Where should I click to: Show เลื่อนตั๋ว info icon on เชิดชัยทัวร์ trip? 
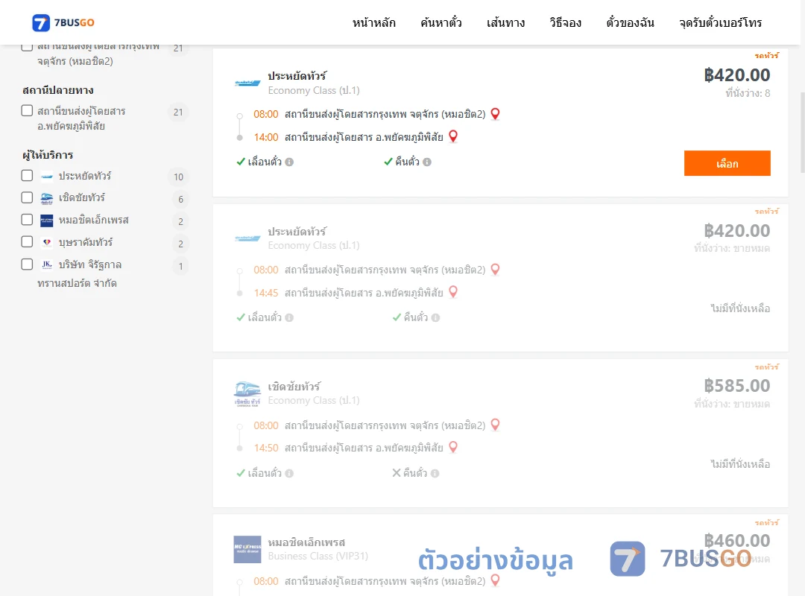click(289, 473)
